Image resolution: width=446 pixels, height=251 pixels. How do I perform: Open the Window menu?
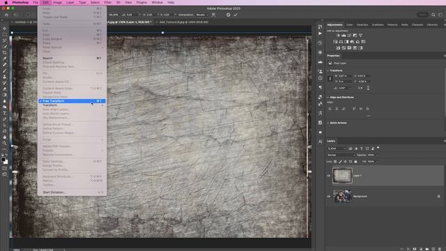click(157, 3)
